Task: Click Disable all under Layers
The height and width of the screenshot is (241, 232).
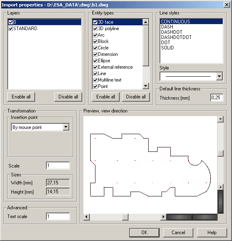Action: (x=68, y=97)
